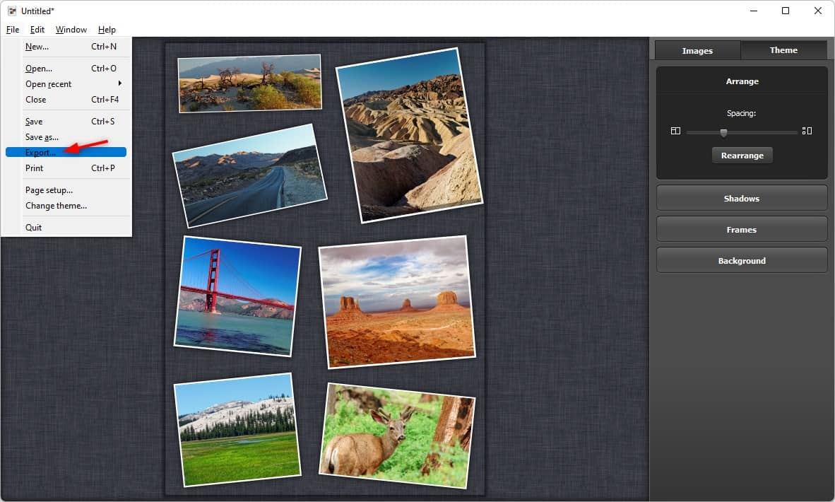
Task: Select the green meadow mountain photo
Action: (x=237, y=429)
